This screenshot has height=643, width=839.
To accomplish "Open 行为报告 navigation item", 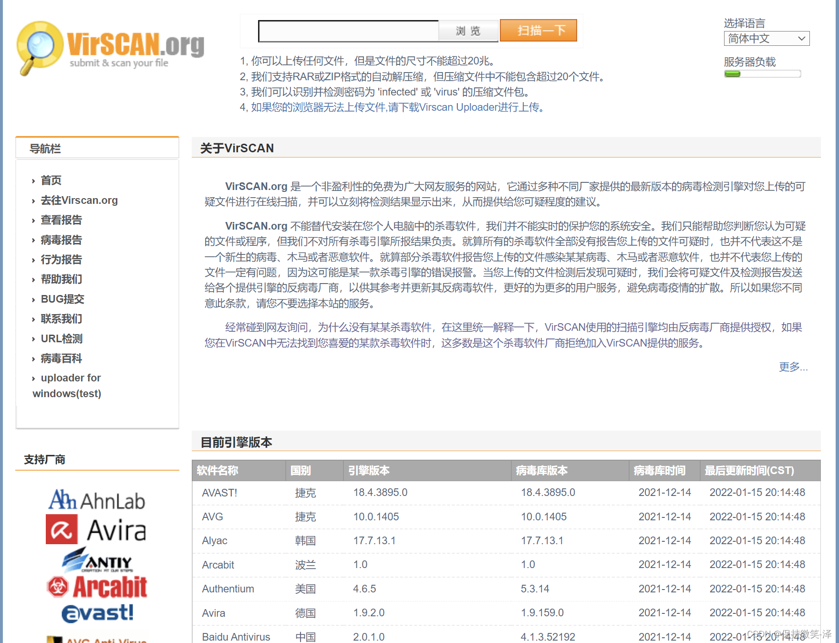I will point(62,260).
